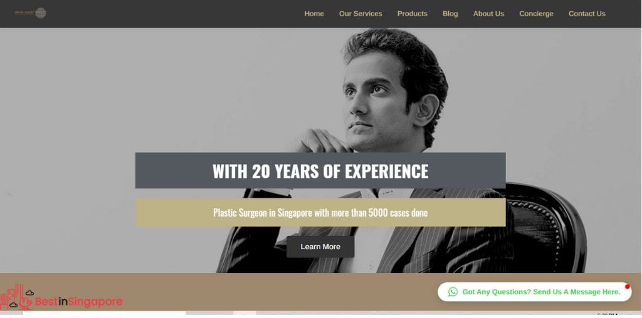Open the Contact Us page

[x=587, y=14]
